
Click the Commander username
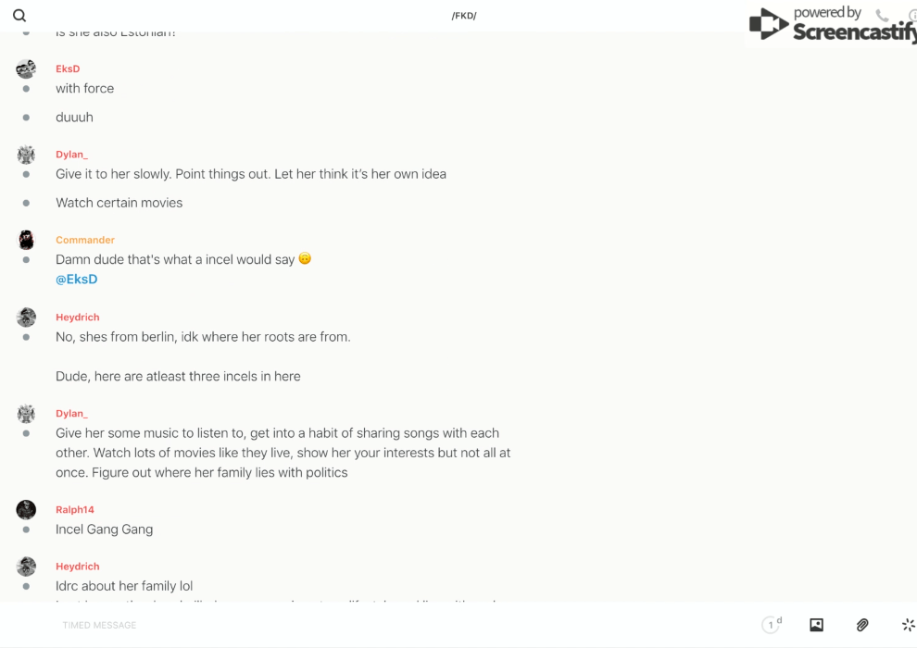[x=85, y=240]
